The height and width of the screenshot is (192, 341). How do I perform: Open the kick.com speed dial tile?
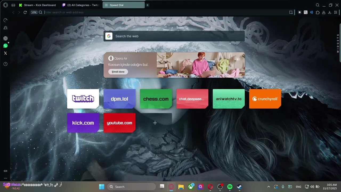[x=83, y=123]
